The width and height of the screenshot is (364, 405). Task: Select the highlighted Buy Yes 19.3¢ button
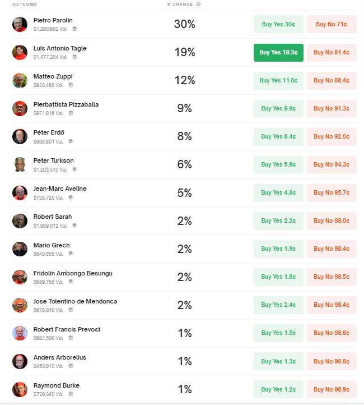pyautogui.click(x=278, y=52)
